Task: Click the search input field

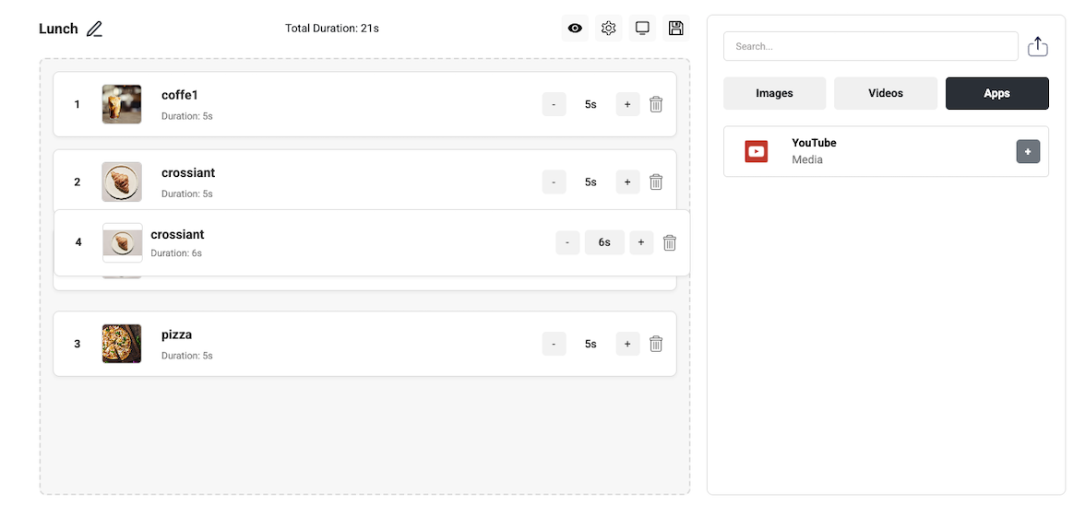Action: click(x=870, y=46)
